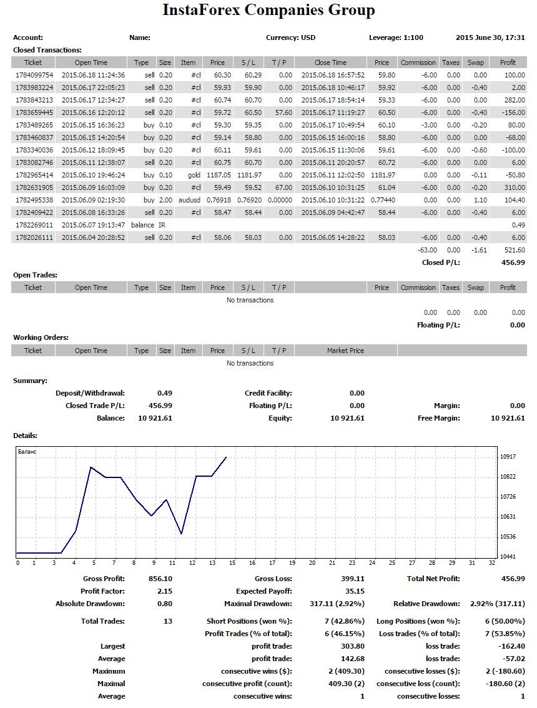537x708 pixels.
Task: Click the "Market Price" column header
Action: 345,351
